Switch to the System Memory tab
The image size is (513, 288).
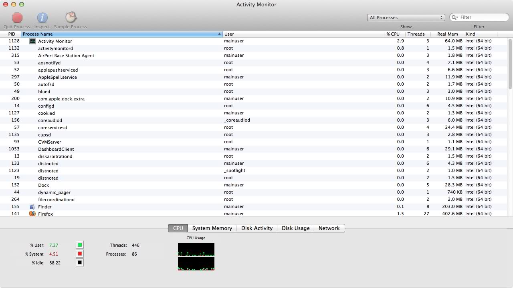(212, 228)
